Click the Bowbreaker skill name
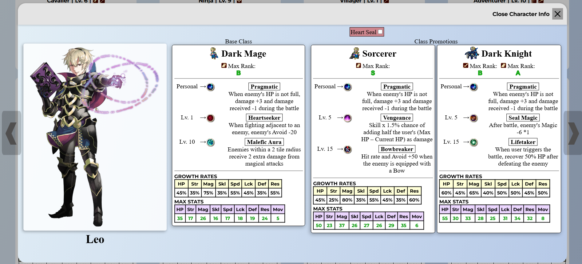This screenshot has height=264, width=582. 397,149
